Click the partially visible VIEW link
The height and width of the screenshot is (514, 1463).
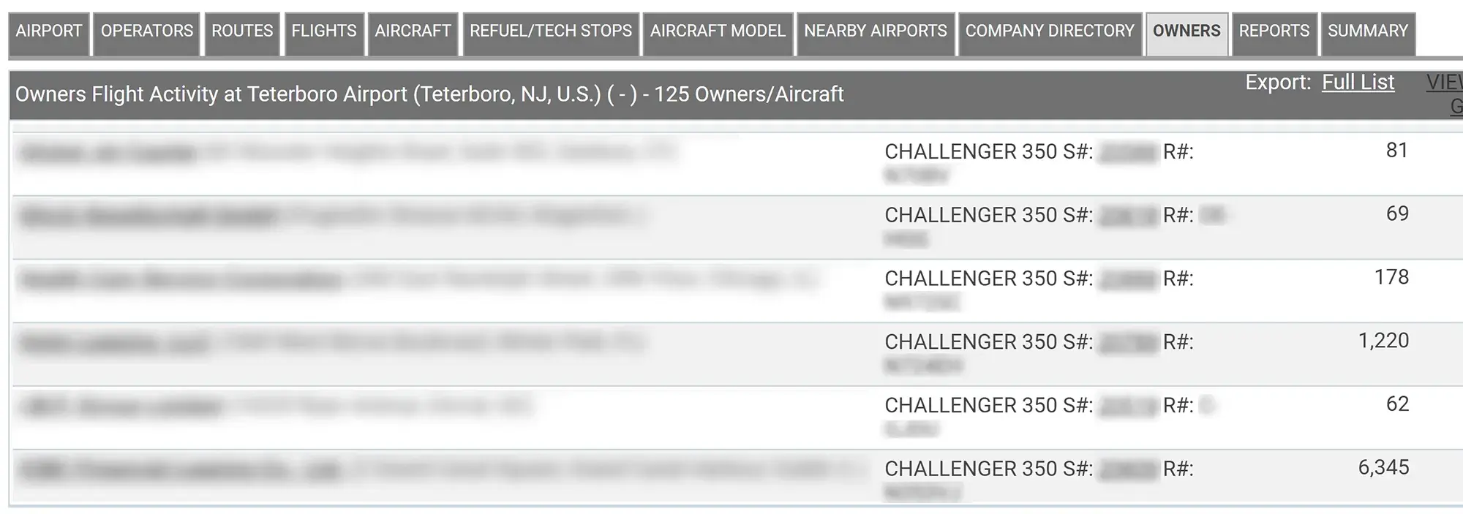pyautogui.click(x=1445, y=83)
